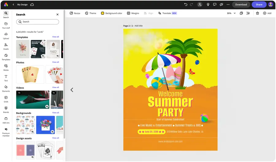Select the floral Thank You card template
This screenshot has width=276, height=162.
(23, 49)
